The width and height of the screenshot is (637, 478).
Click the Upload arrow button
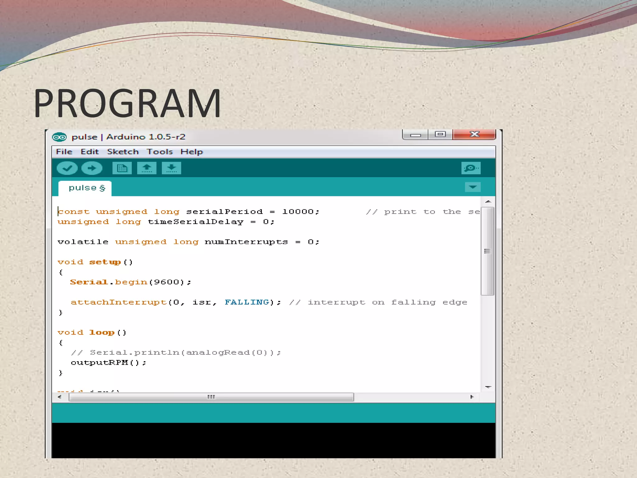tap(92, 168)
